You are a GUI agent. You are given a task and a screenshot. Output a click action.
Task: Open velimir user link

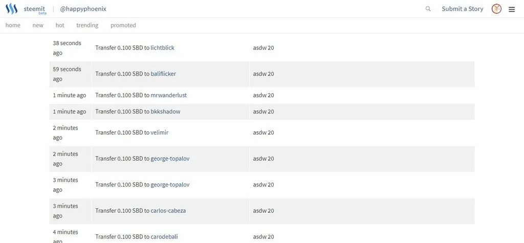(x=160, y=132)
